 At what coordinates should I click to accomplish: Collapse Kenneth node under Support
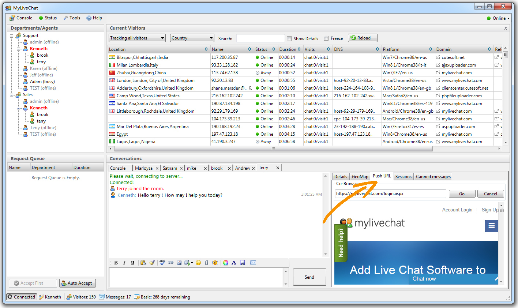[18, 49]
